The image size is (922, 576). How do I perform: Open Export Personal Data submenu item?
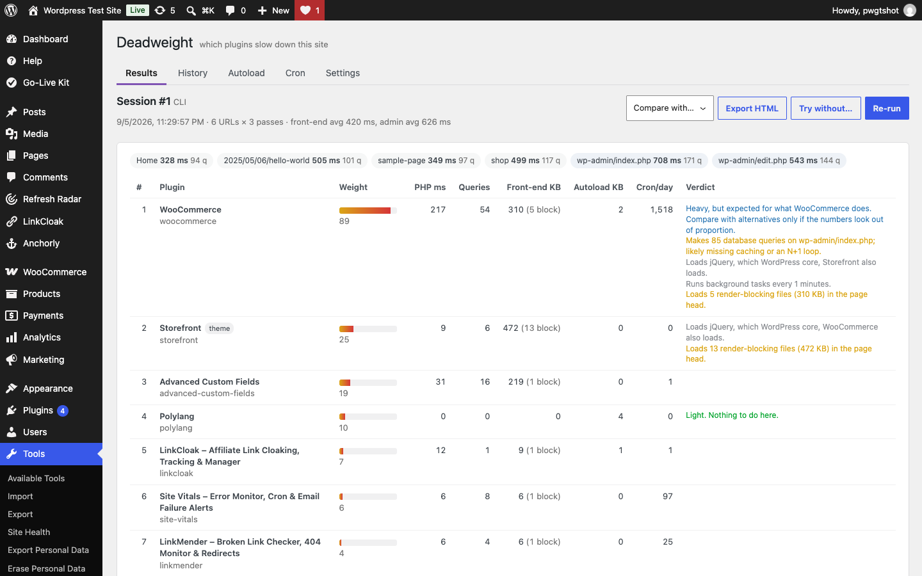[48, 550]
